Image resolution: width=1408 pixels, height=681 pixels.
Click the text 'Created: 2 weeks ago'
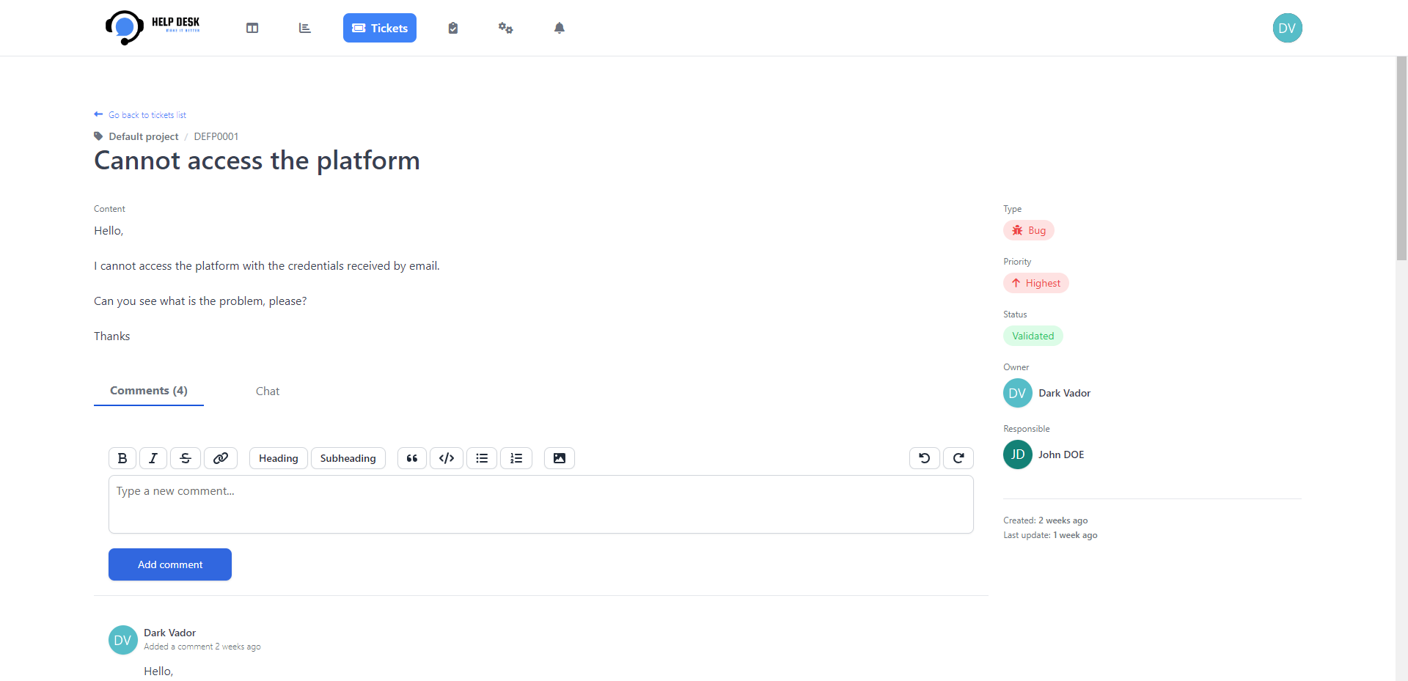click(x=1046, y=520)
